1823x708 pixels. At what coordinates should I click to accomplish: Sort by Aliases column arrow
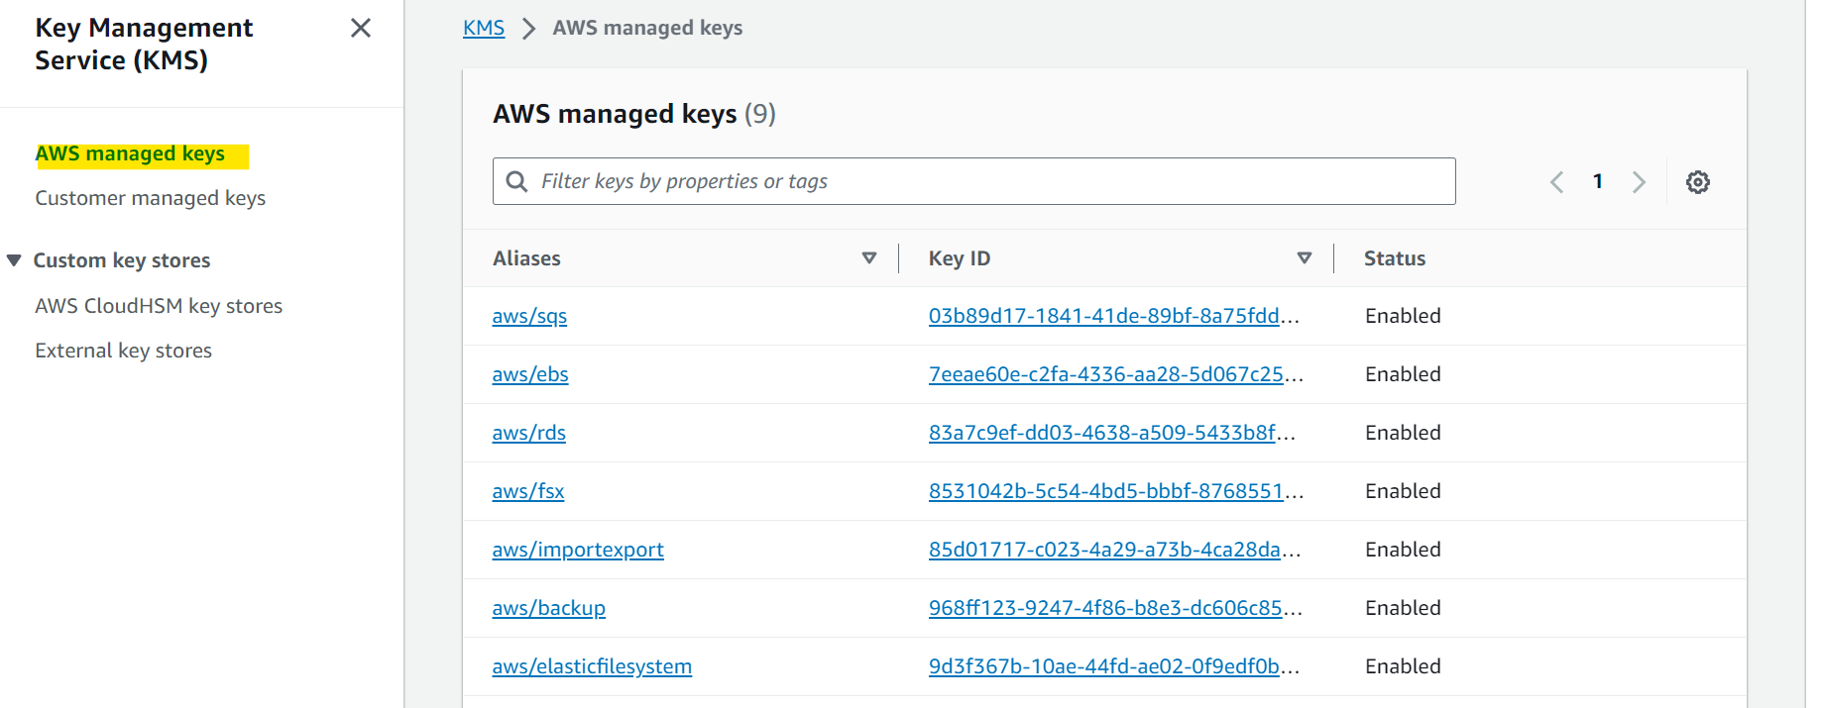click(869, 258)
